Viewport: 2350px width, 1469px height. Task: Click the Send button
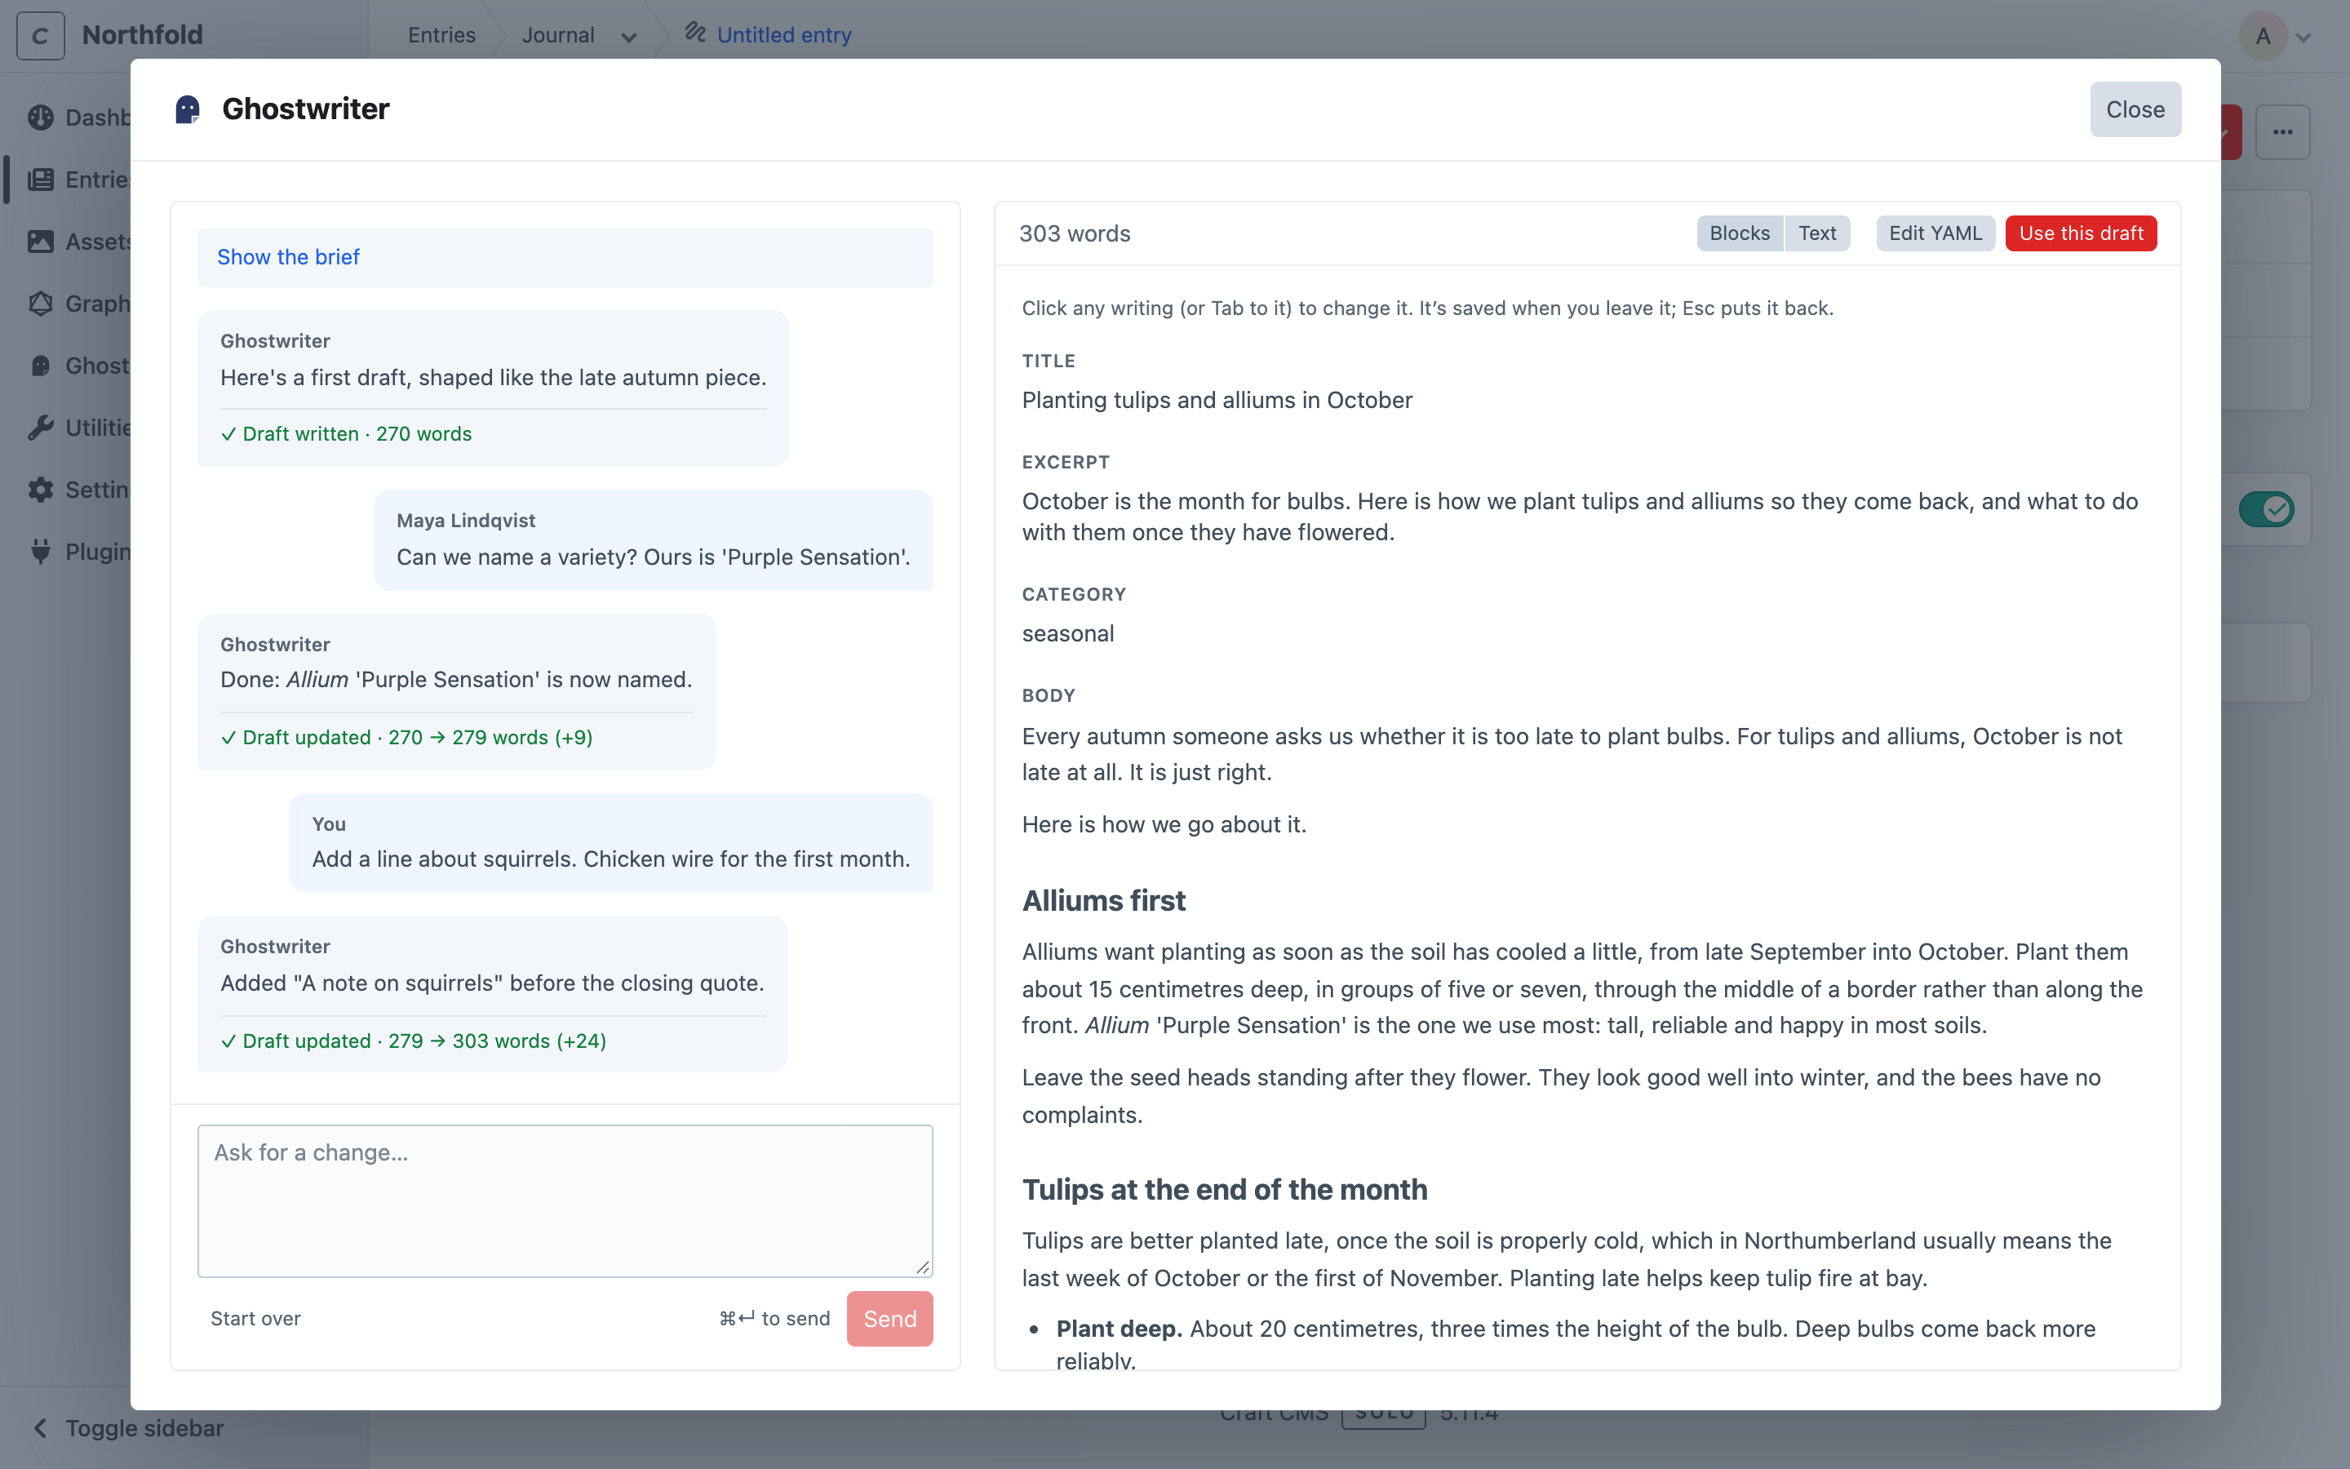click(x=889, y=1318)
